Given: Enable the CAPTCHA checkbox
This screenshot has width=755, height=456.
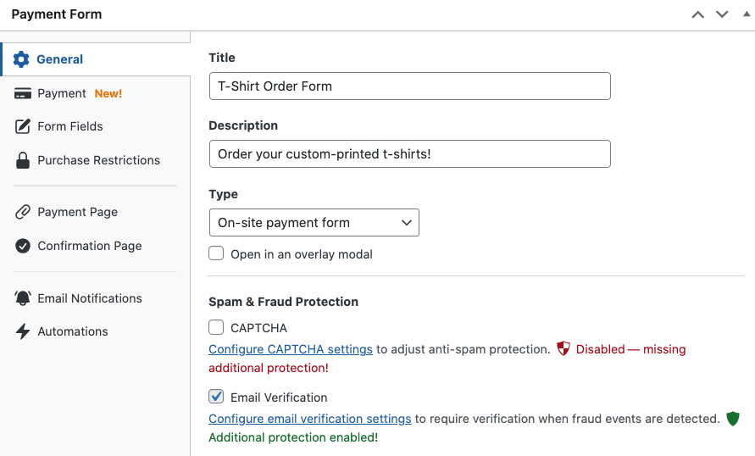Looking at the screenshot, I should [x=216, y=328].
